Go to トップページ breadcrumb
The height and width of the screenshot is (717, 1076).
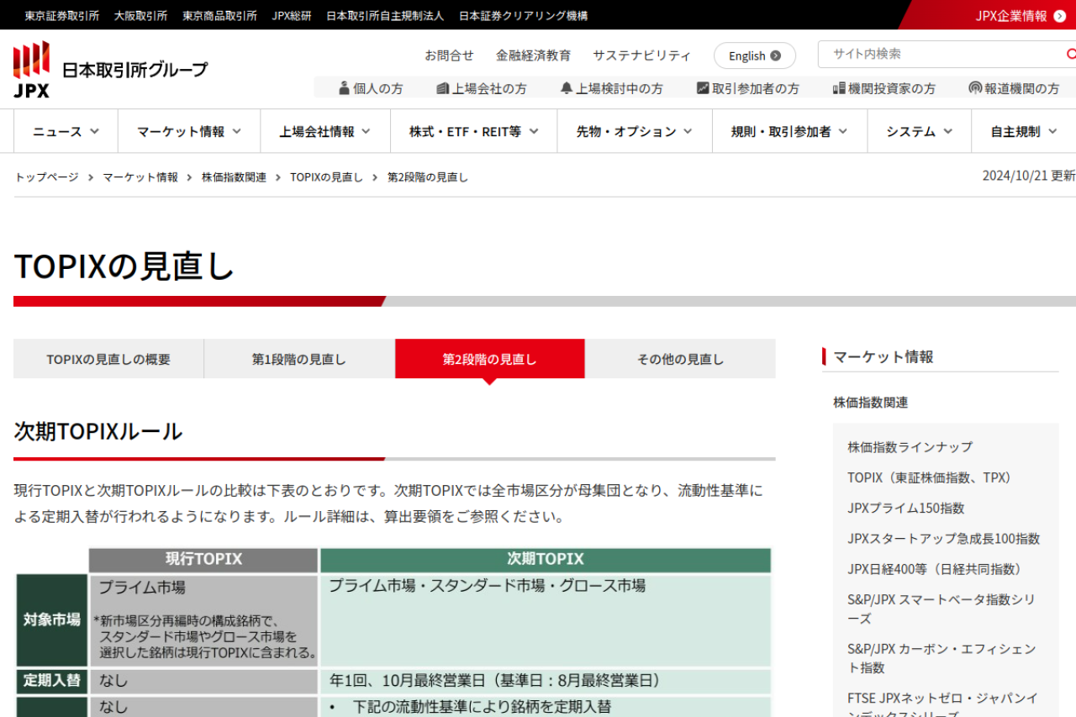46,177
